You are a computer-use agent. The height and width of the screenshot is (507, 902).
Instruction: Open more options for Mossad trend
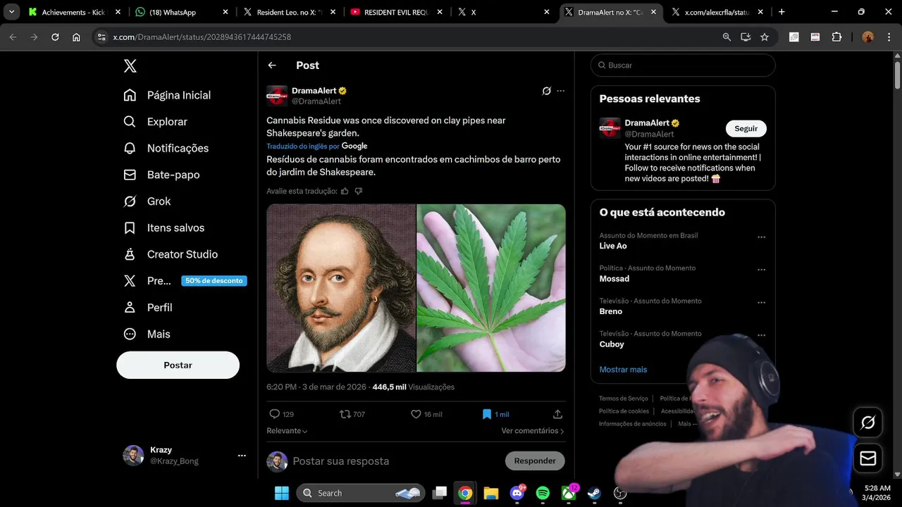[x=761, y=270]
